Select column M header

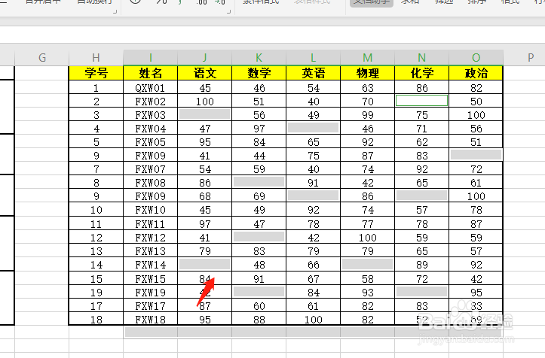367,58
